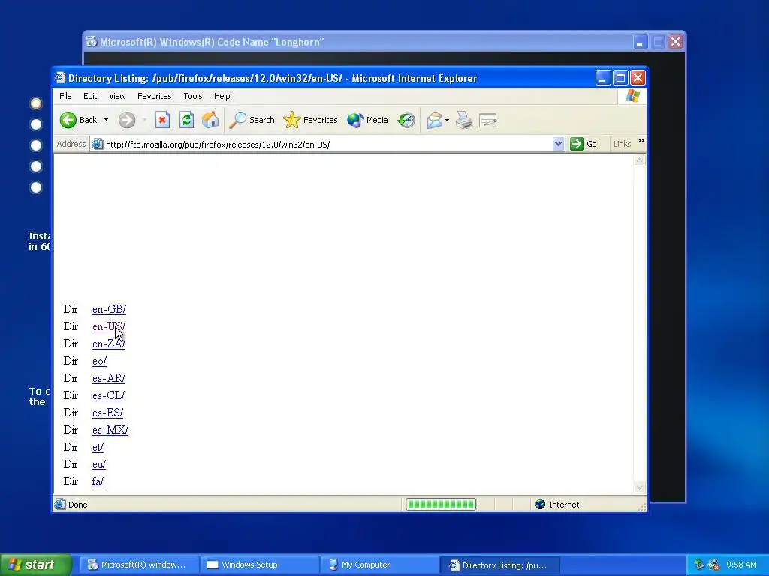Click the scrollbar up arrow

tap(639, 160)
